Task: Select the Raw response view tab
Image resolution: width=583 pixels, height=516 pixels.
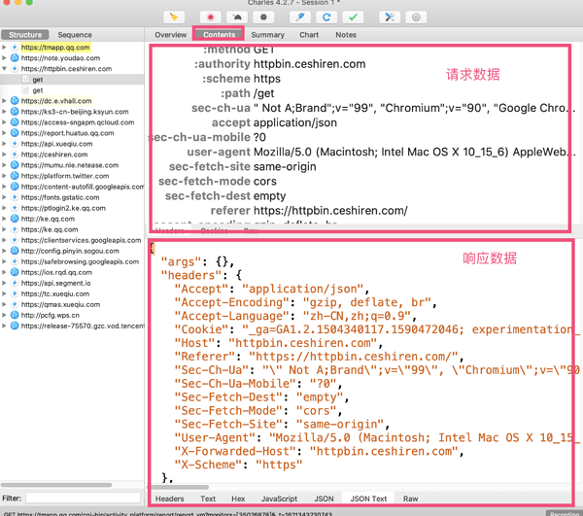Action: tap(411, 499)
